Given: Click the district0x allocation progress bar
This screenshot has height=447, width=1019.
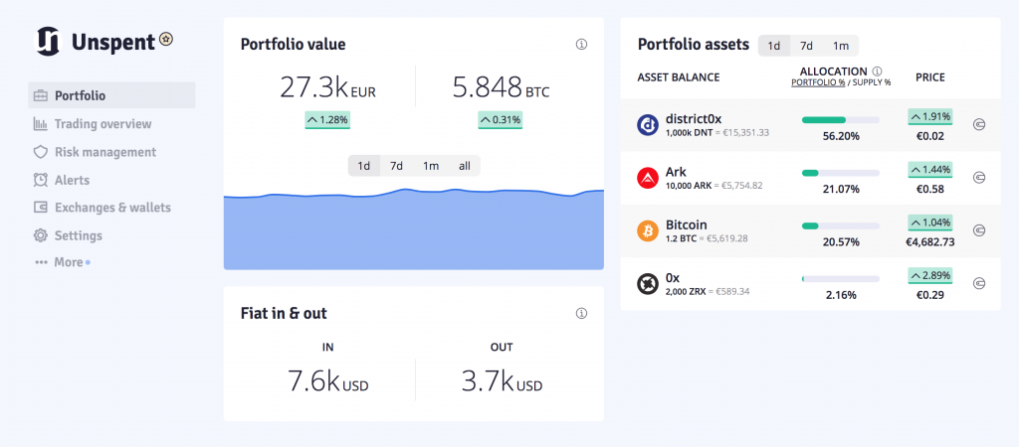Looking at the screenshot, I should pyautogui.click(x=840, y=120).
